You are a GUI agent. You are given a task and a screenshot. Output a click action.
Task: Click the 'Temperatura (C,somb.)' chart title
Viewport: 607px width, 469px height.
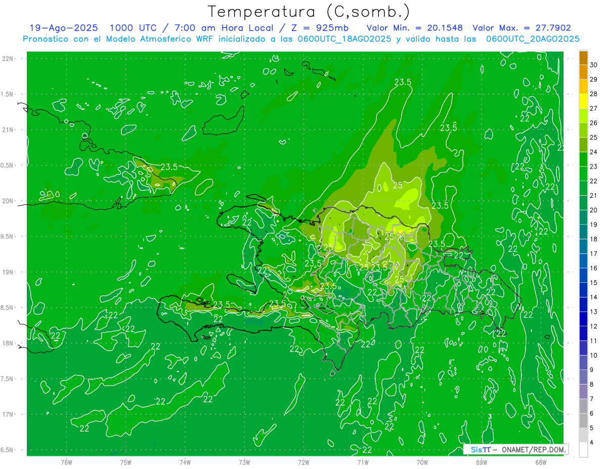click(309, 12)
